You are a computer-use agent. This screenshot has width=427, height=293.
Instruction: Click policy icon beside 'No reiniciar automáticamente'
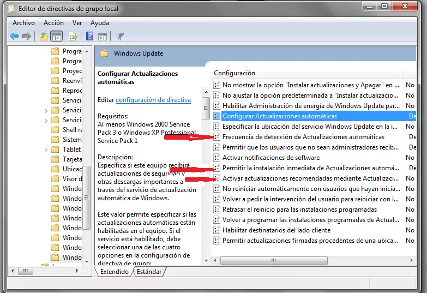[216, 189]
